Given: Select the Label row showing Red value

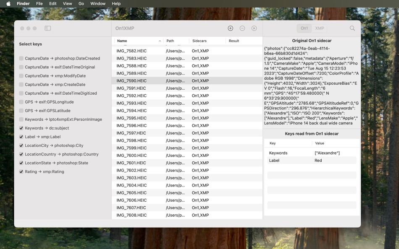Looking at the screenshot, I should pos(311,160).
